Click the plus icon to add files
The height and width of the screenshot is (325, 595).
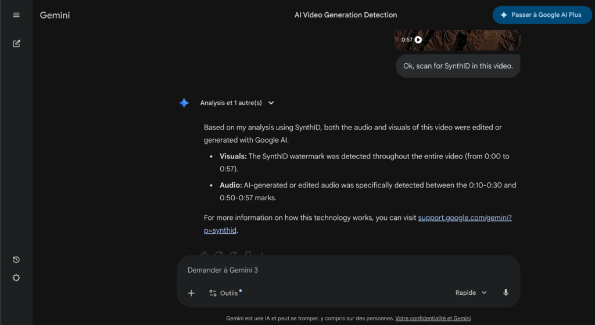[x=191, y=293]
